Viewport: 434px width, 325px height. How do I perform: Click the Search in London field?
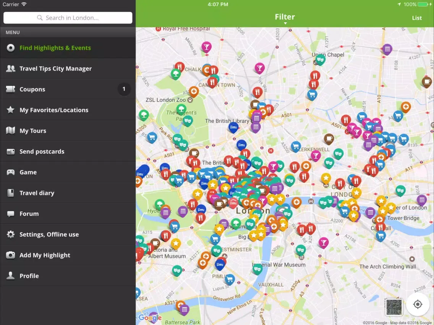click(68, 18)
